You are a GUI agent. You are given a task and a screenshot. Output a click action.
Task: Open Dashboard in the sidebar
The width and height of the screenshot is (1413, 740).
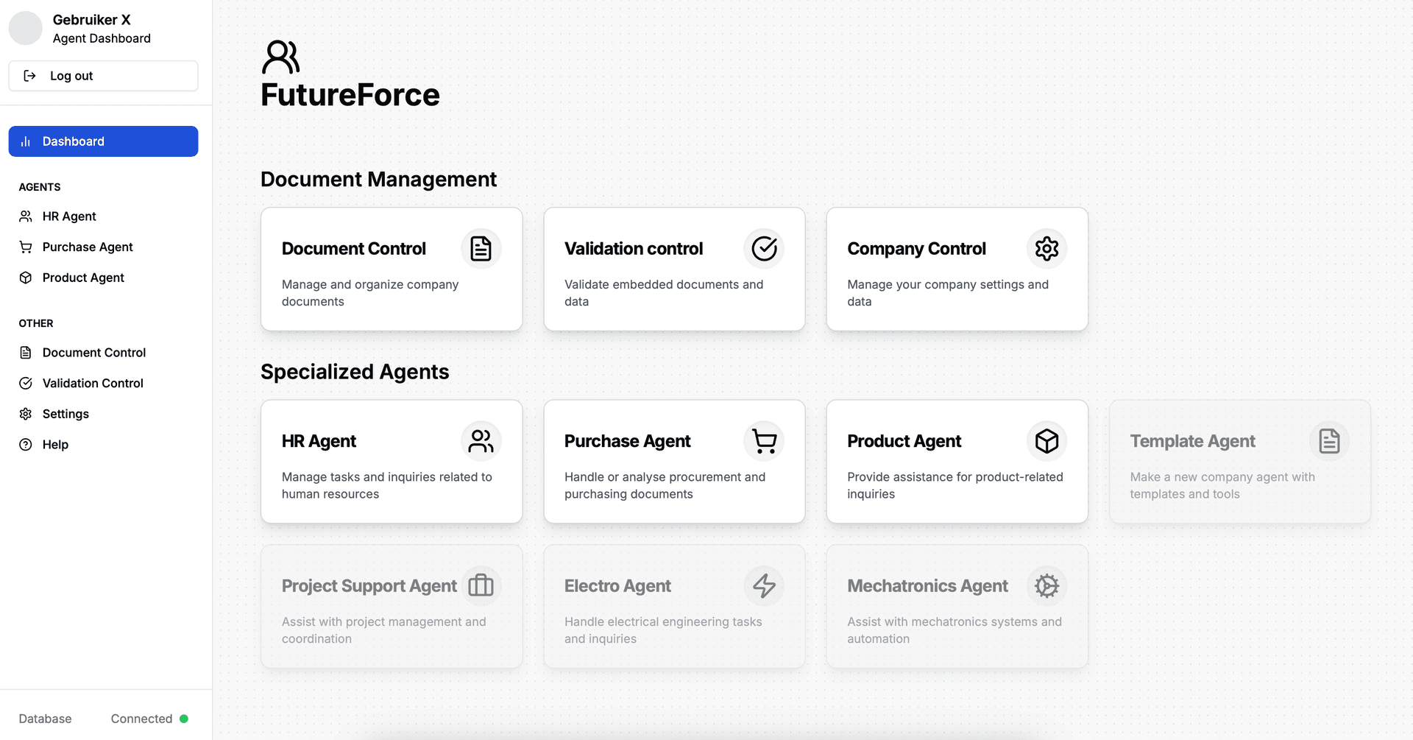point(103,141)
